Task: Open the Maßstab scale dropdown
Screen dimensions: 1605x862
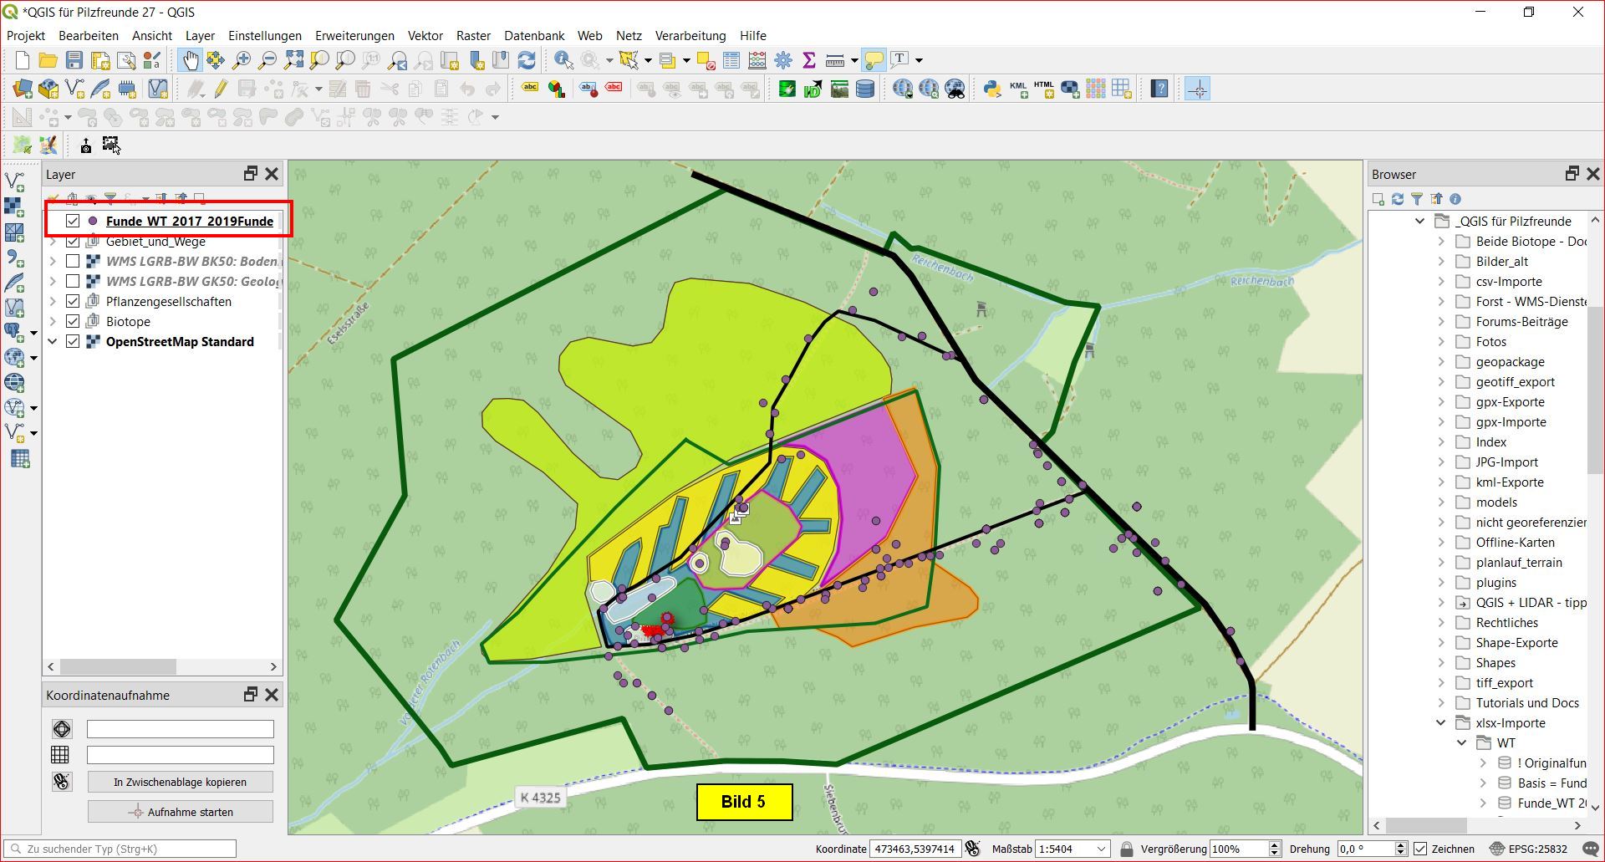Action: (x=1101, y=849)
